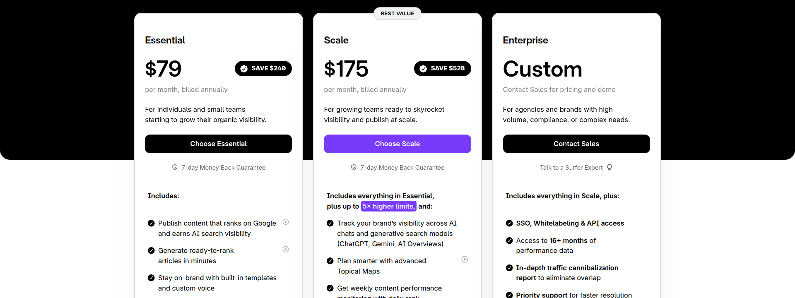Click the checkmark beside Priority support item
Viewport: 795px width, 298px height.
click(x=509, y=294)
